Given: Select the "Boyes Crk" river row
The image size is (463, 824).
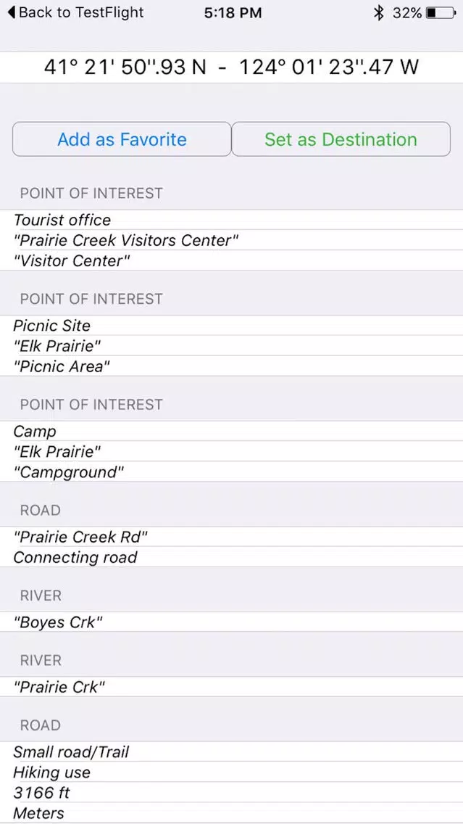Looking at the screenshot, I should 232,622.
